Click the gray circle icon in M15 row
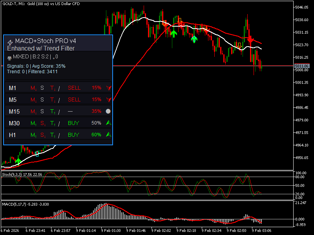 (108, 111)
